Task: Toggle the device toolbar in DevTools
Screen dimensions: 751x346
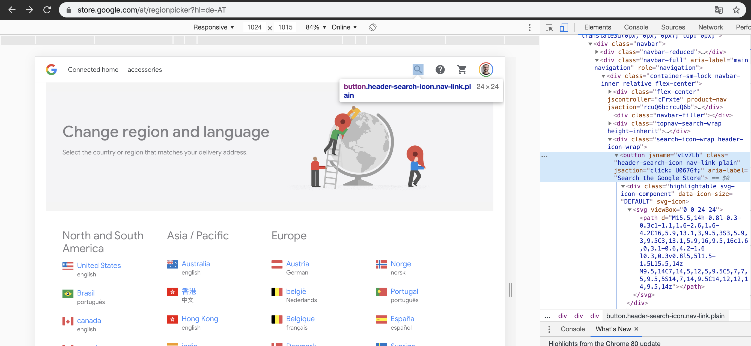Action: [564, 27]
